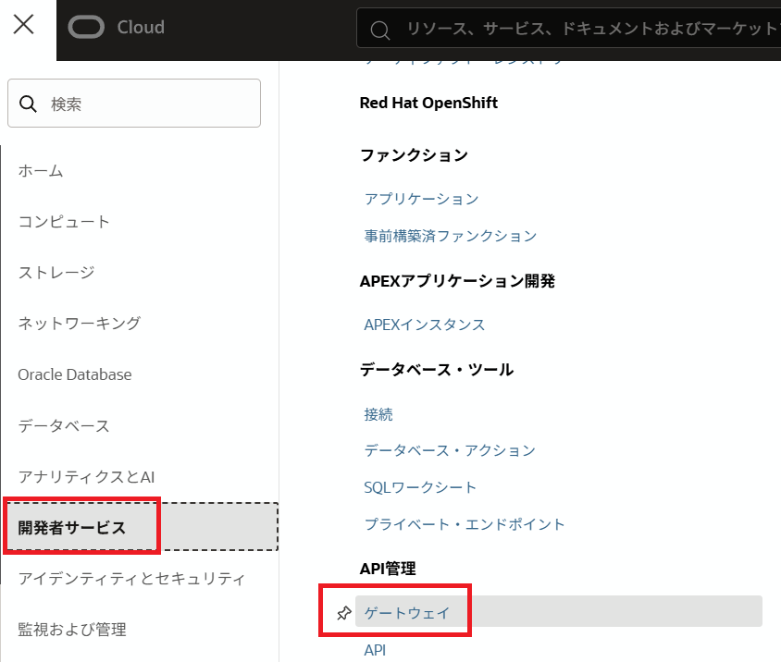The height and width of the screenshot is (662, 781).
Task: Go to 事前構築済ファンクション
Action: pos(450,236)
